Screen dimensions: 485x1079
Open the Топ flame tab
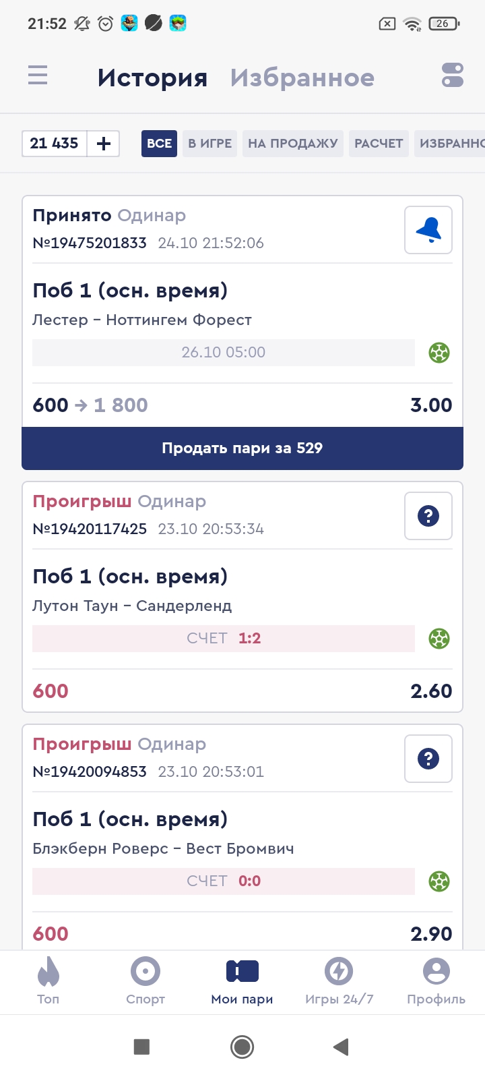tap(48, 981)
